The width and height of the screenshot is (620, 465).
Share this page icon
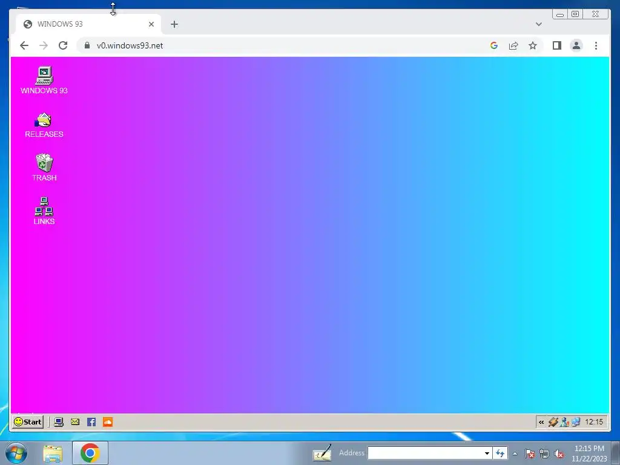(x=513, y=45)
